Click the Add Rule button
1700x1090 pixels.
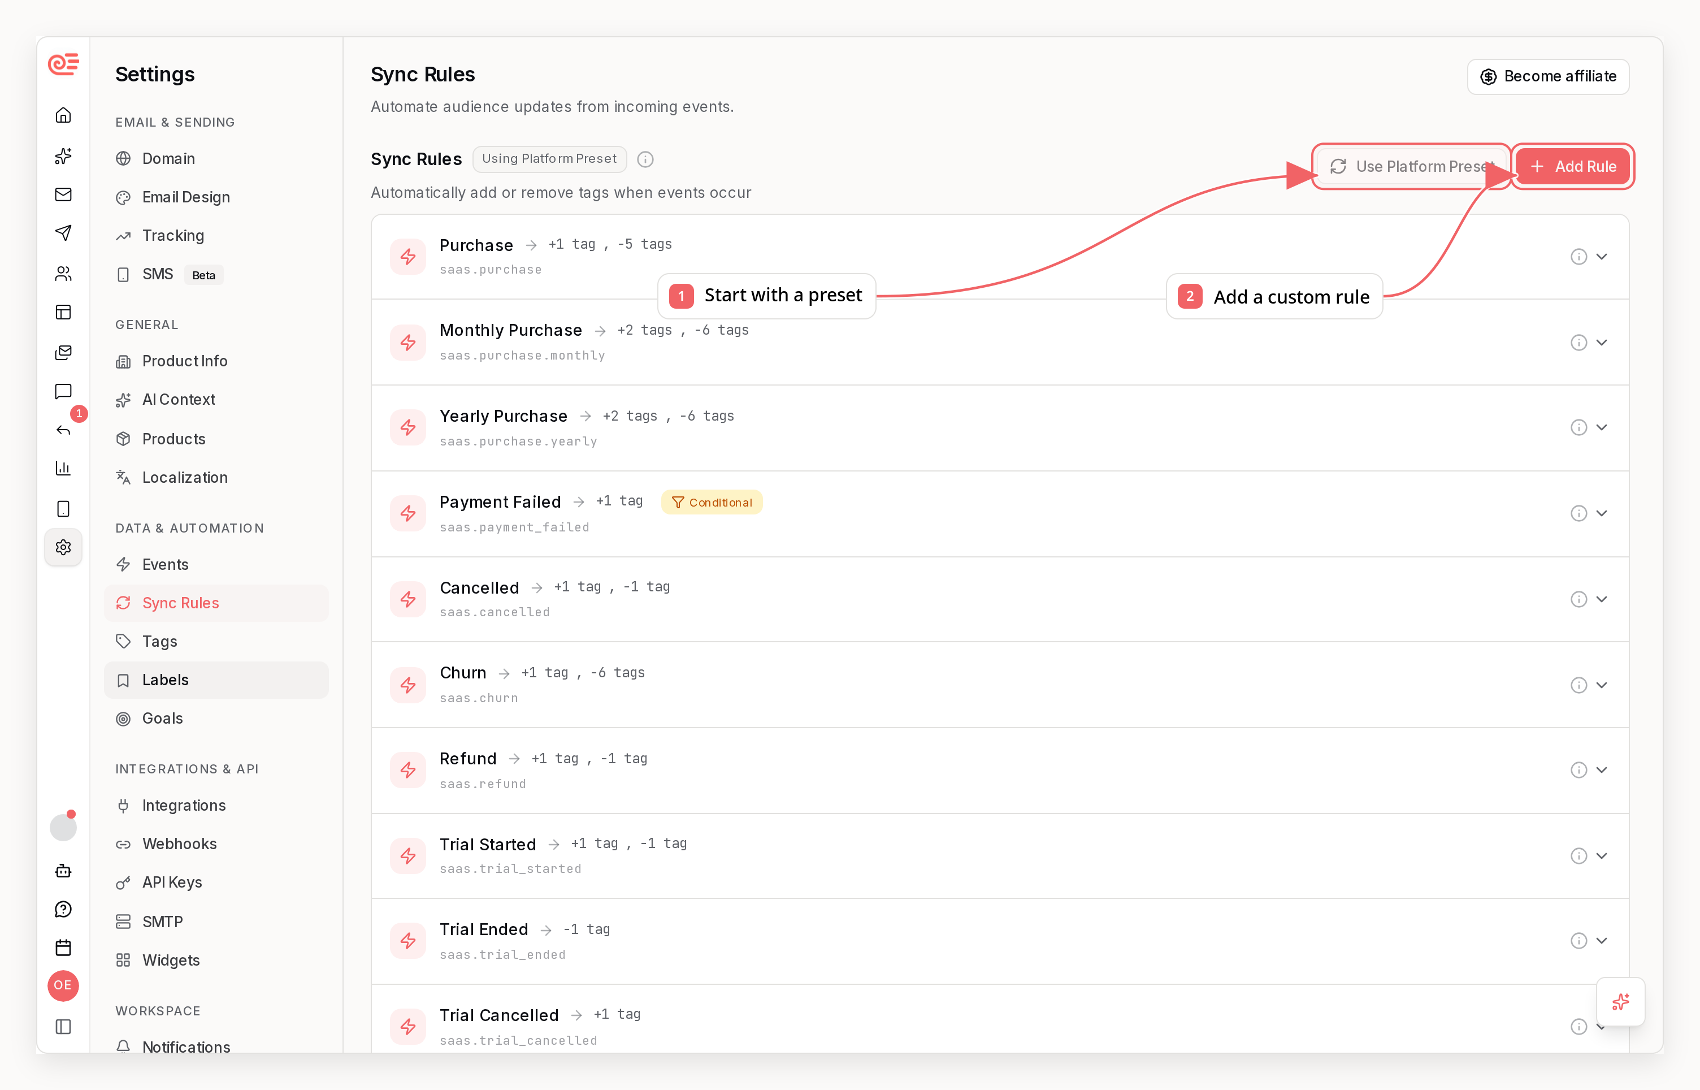(x=1573, y=166)
